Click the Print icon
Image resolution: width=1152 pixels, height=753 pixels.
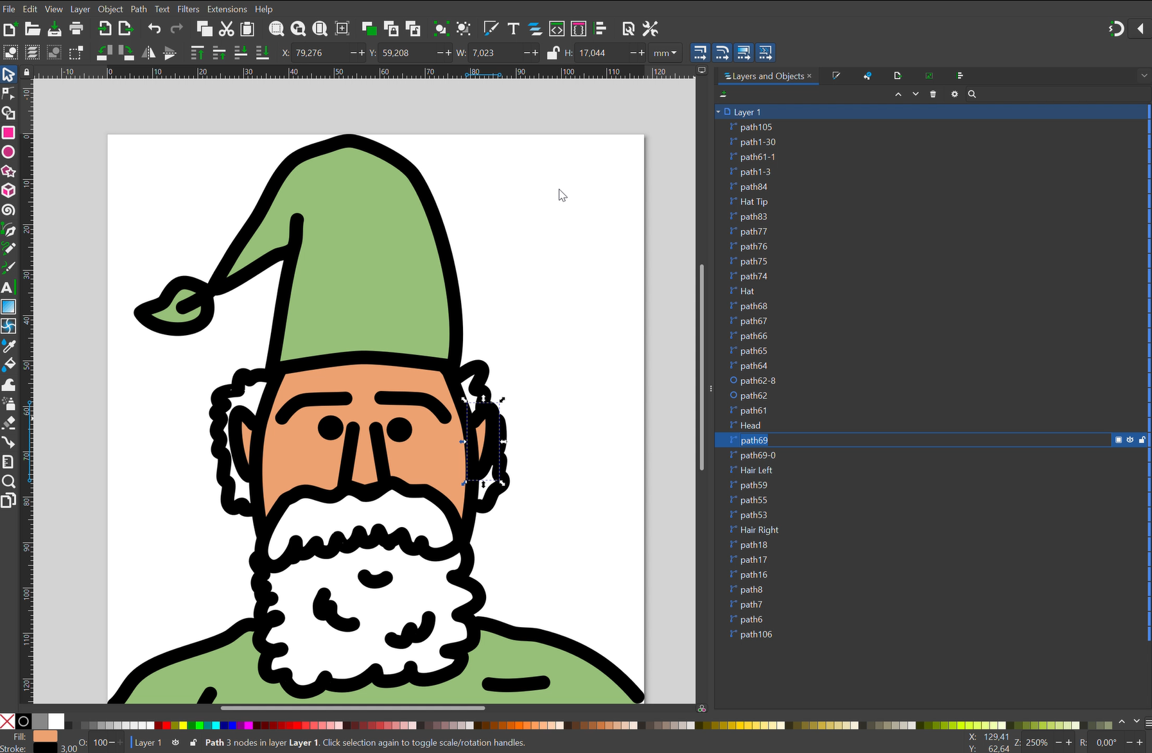[x=76, y=28]
